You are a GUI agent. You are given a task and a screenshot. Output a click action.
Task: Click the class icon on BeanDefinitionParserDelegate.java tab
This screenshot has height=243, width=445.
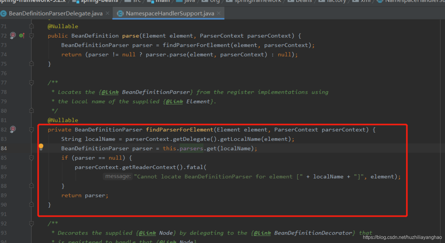[4, 13]
